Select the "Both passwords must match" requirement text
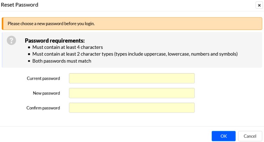 pyautogui.click(x=62, y=61)
